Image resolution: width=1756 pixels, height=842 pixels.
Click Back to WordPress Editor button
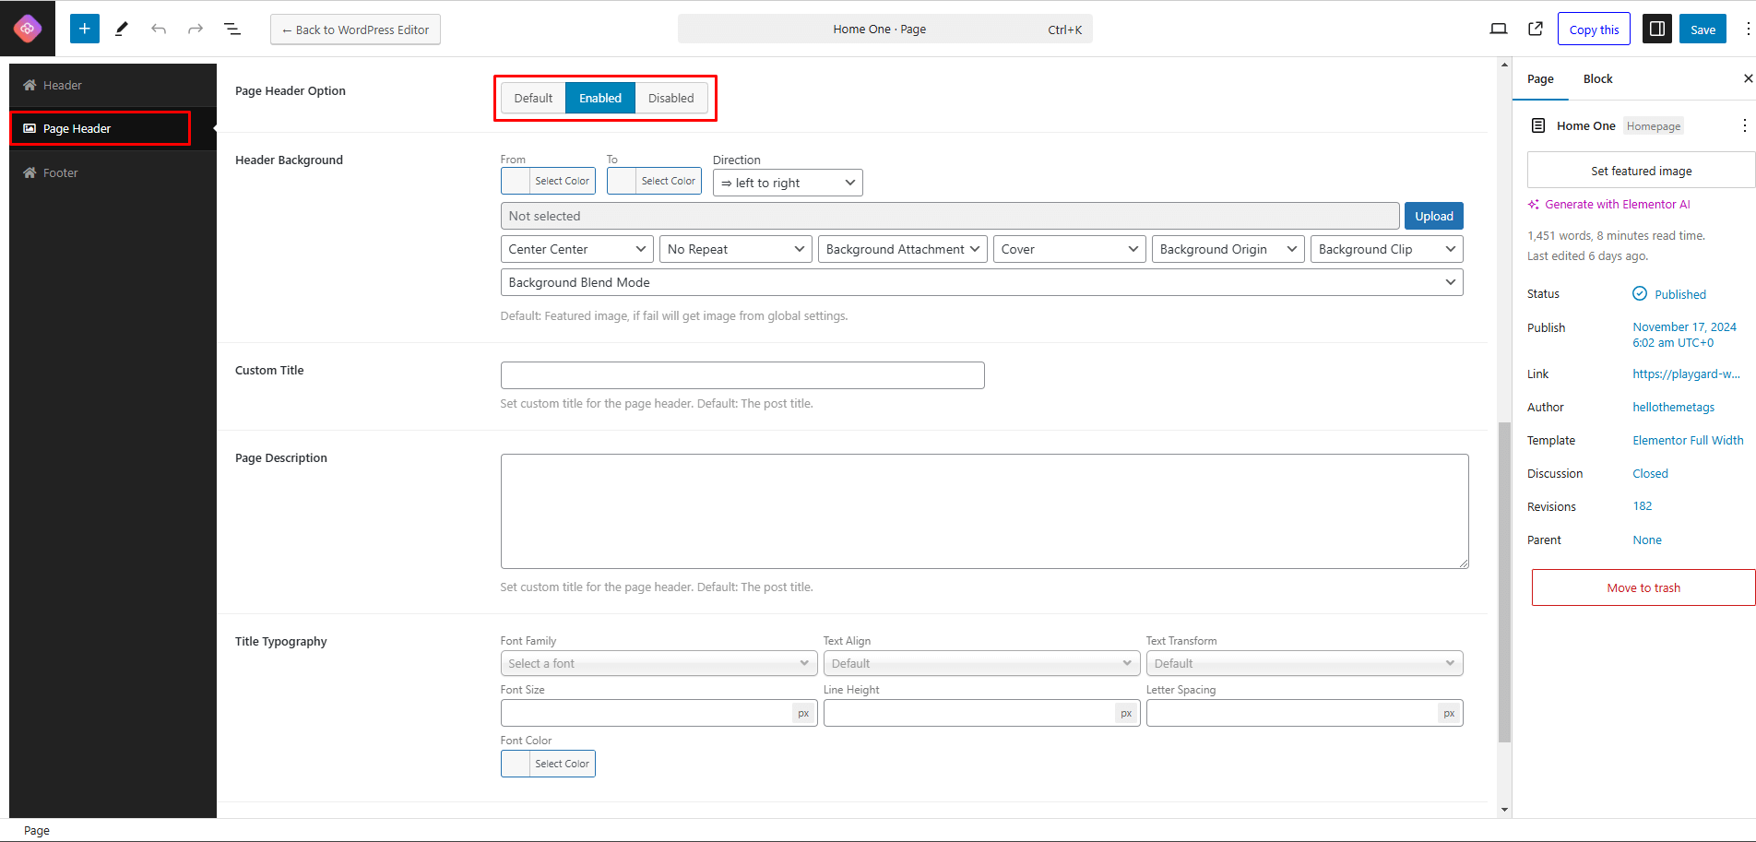point(355,30)
